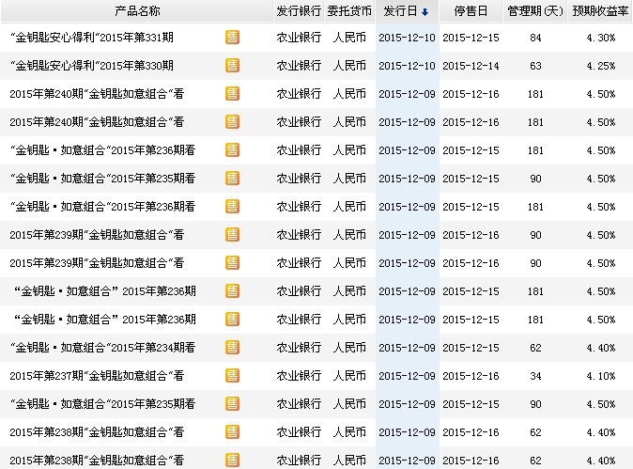This screenshot has height=469, width=633.
Task: Click the expected yield 4.25%
Action: (601, 66)
